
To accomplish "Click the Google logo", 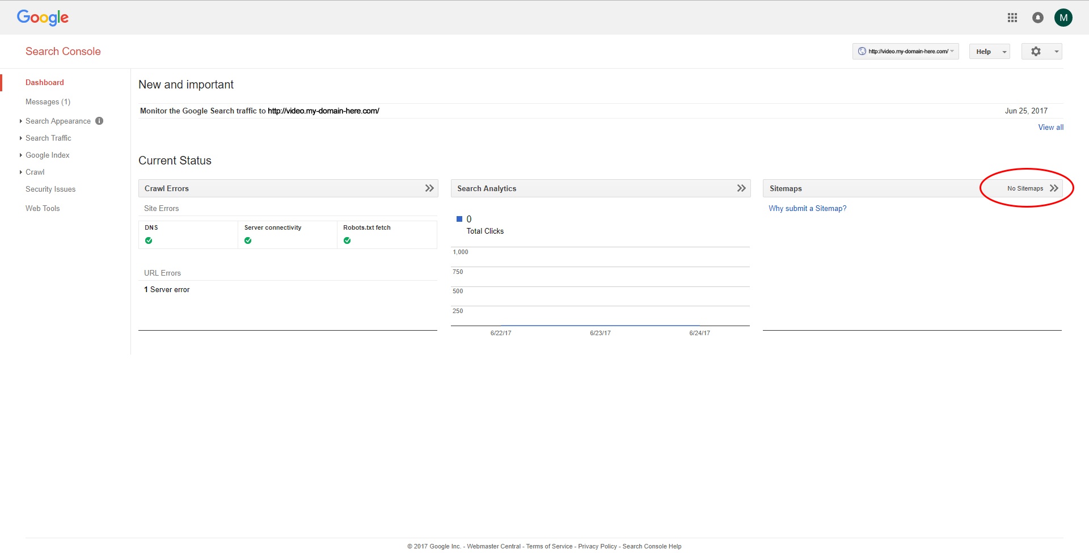I will tap(43, 18).
